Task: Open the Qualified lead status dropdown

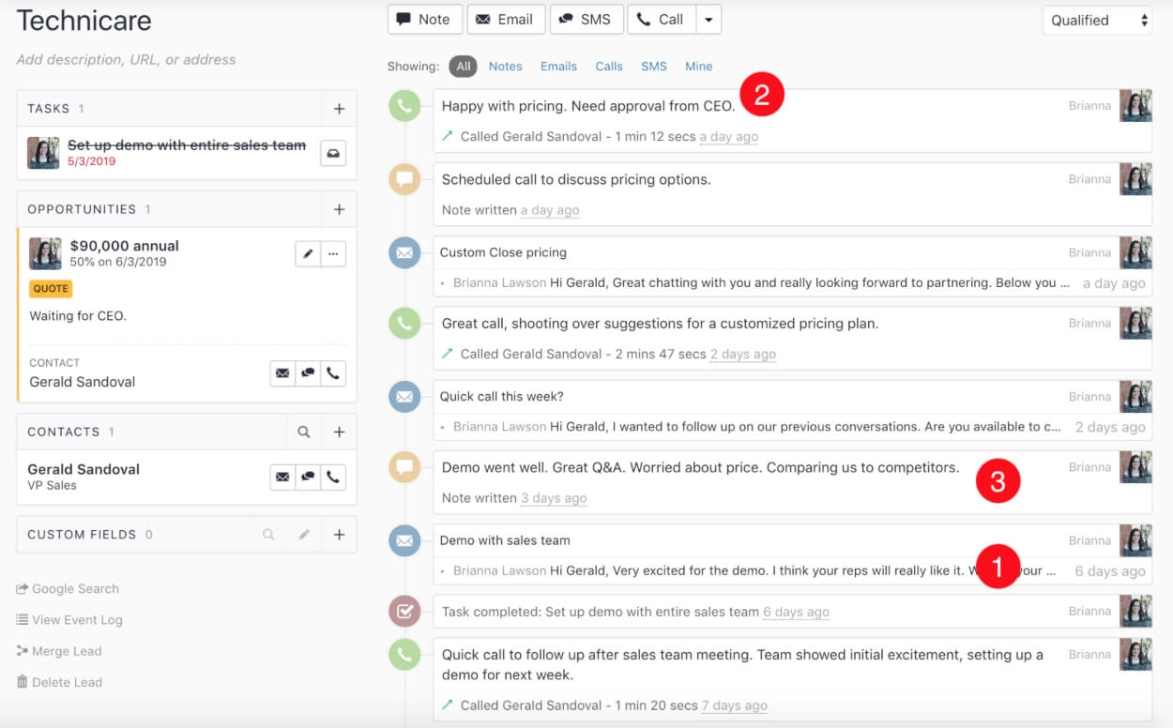Action: 1096,19
